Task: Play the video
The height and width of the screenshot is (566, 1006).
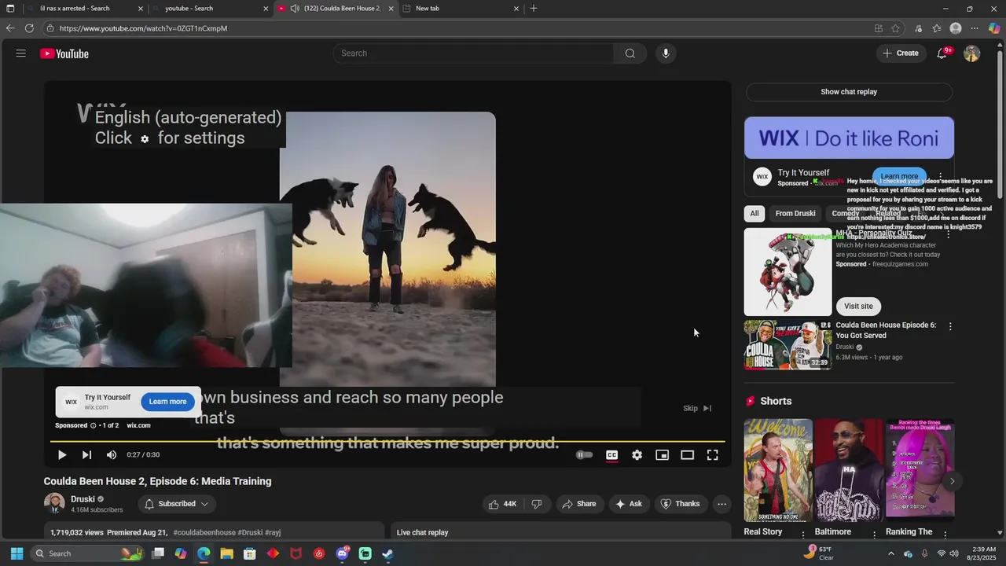Action: click(61, 454)
